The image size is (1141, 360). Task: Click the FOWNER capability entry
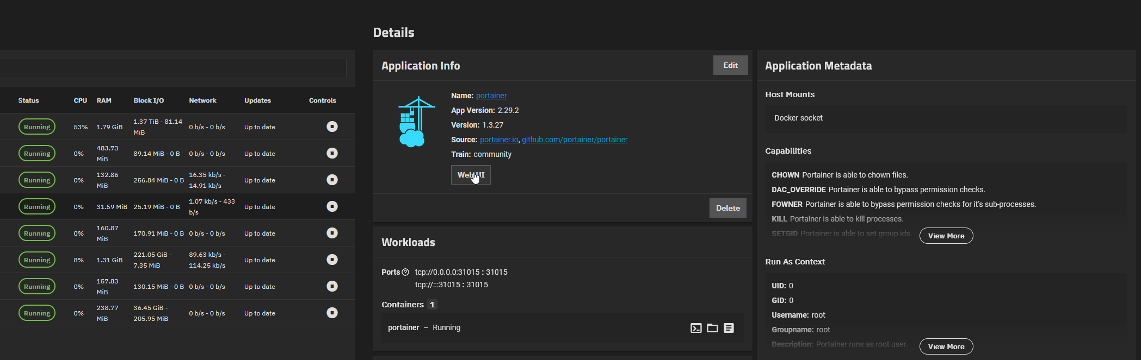tap(904, 204)
